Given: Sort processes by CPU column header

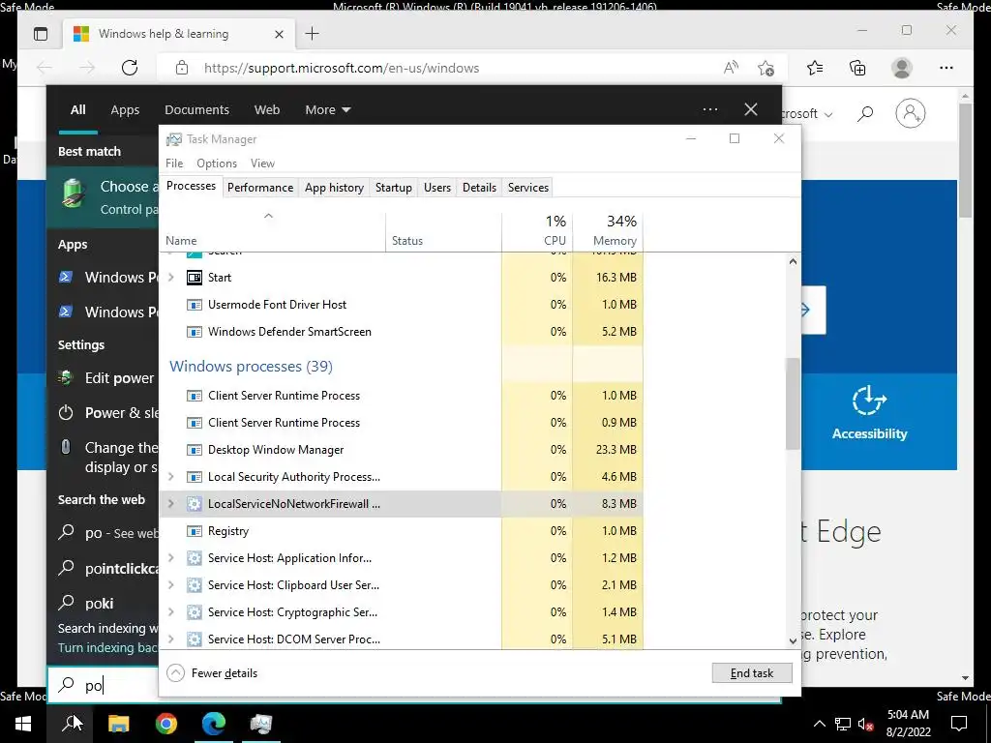Looking at the screenshot, I should click(537, 230).
